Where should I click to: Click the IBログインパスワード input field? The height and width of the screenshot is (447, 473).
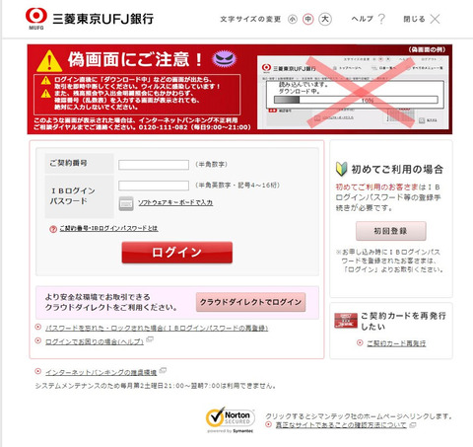[x=154, y=186]
